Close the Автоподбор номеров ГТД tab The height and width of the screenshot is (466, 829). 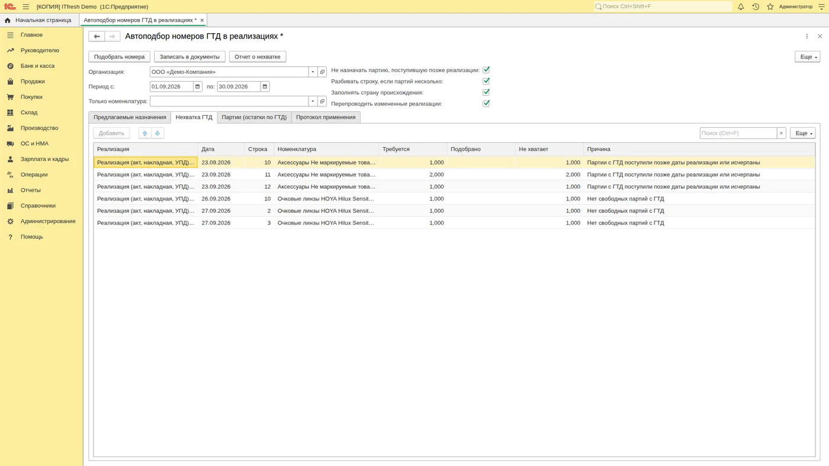coord(202,20)
